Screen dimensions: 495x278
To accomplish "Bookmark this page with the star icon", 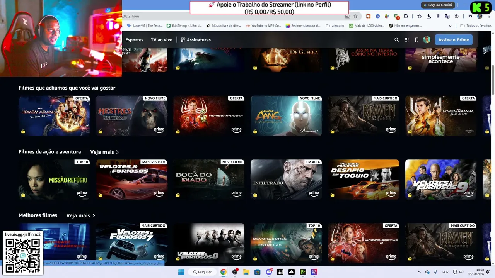I will [x=355, y=16].
